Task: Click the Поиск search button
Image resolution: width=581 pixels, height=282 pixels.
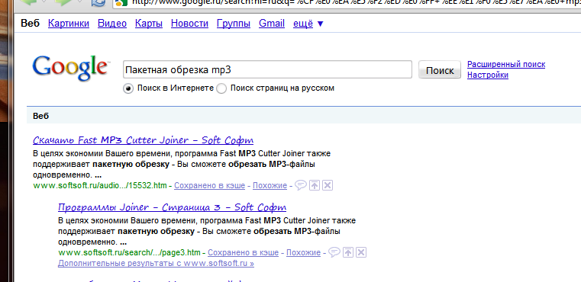Action: tap(440, 70)
